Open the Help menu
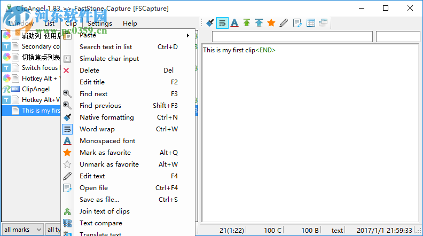 (130, 23)
